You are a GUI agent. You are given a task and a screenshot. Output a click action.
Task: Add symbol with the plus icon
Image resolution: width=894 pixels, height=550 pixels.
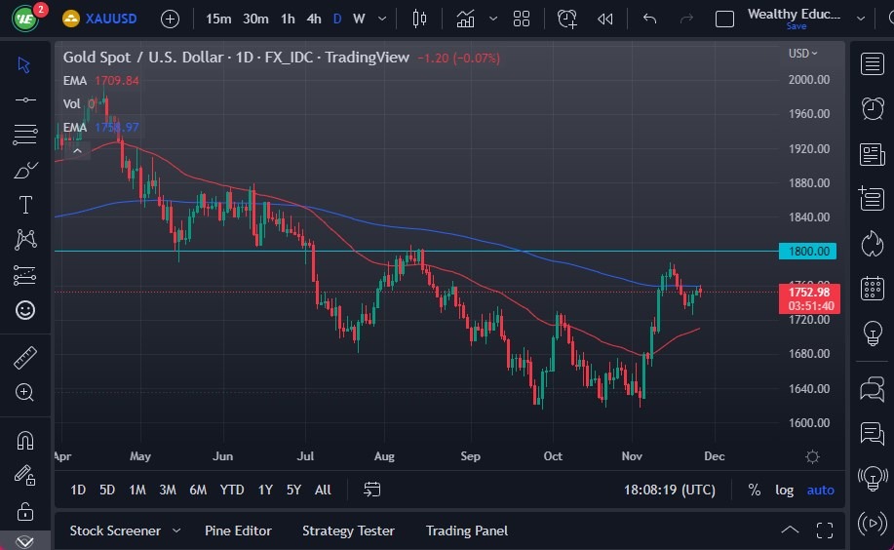[170, 19]
